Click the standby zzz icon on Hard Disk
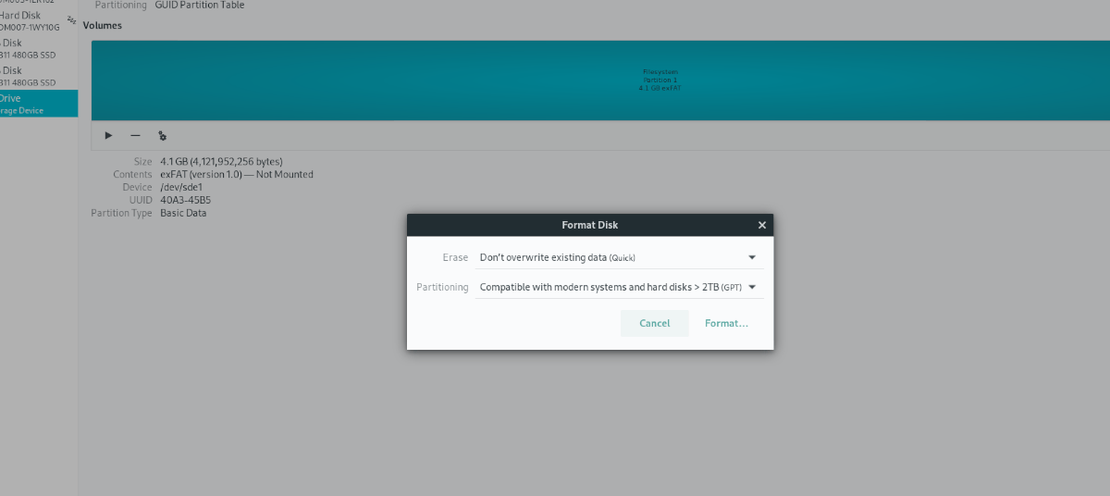 pyautogui.click(x=72, y=19)
